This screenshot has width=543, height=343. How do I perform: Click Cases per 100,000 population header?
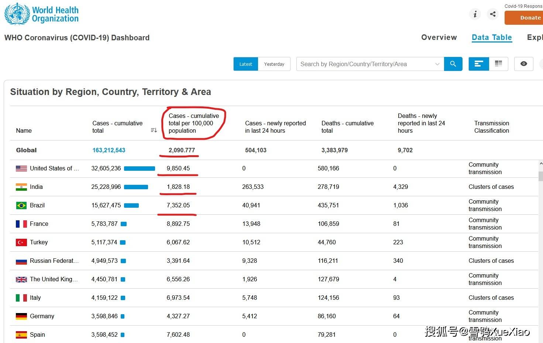click(194, 123)
